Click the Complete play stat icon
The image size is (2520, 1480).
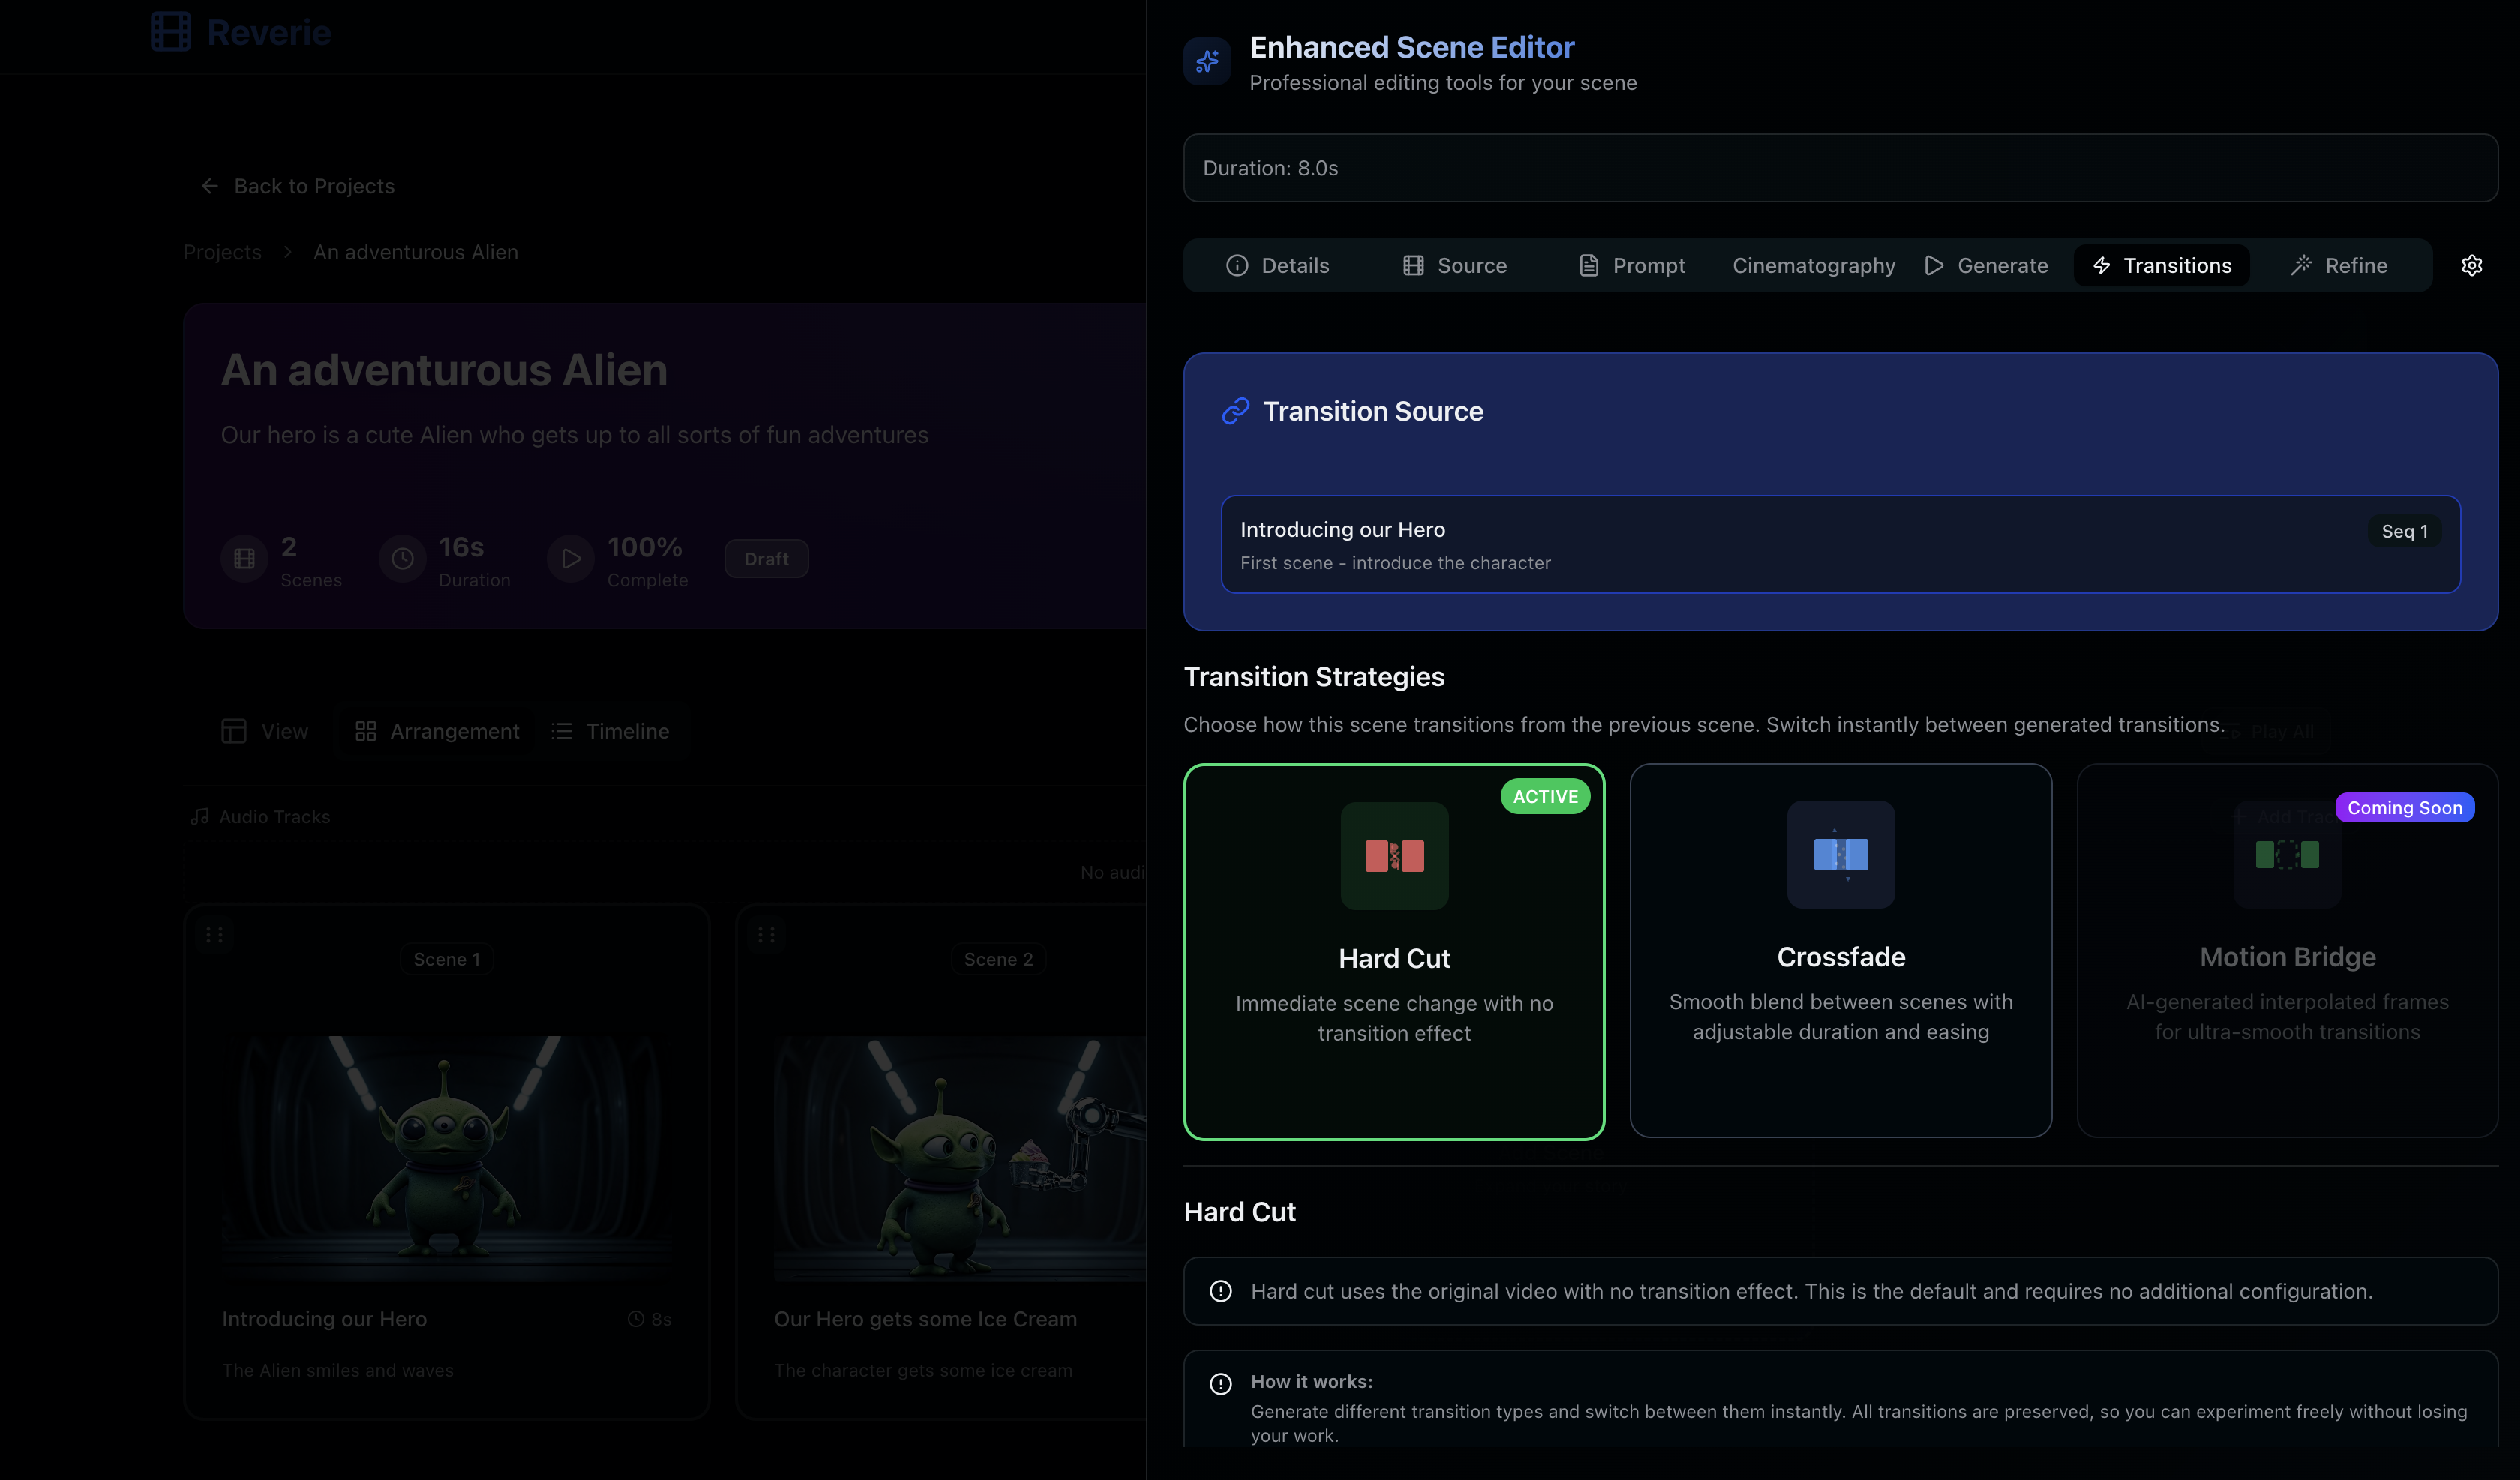(571, 559)
